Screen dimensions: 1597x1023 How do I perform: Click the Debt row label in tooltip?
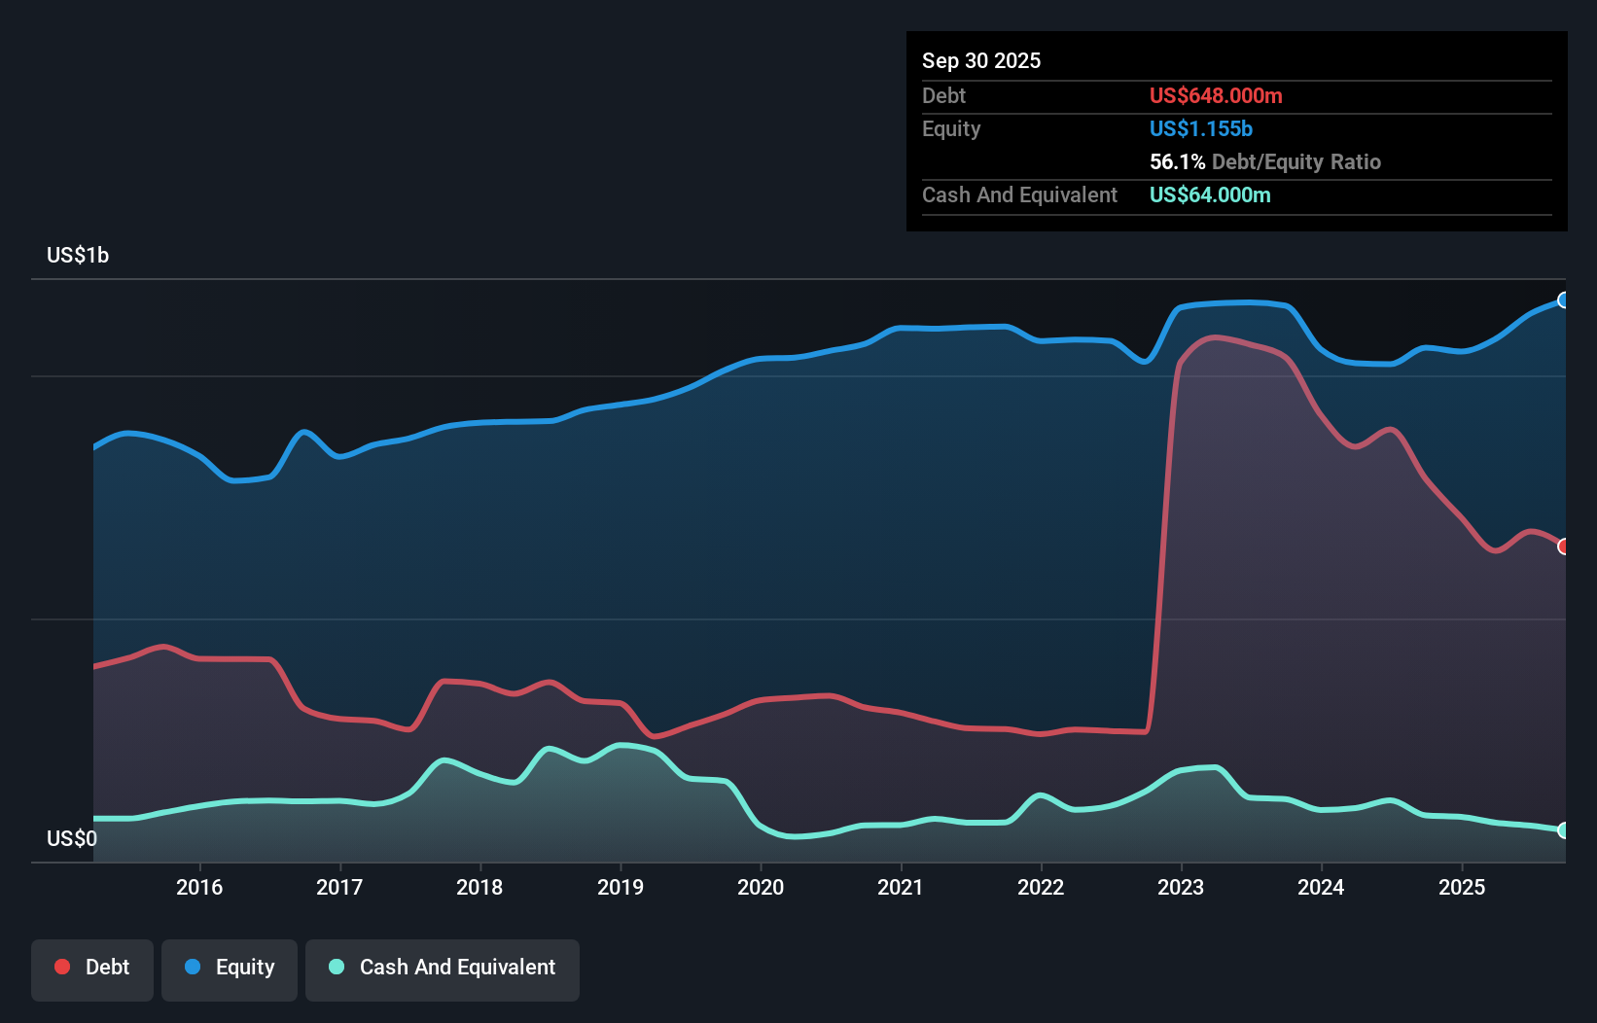tap(943, 95)
